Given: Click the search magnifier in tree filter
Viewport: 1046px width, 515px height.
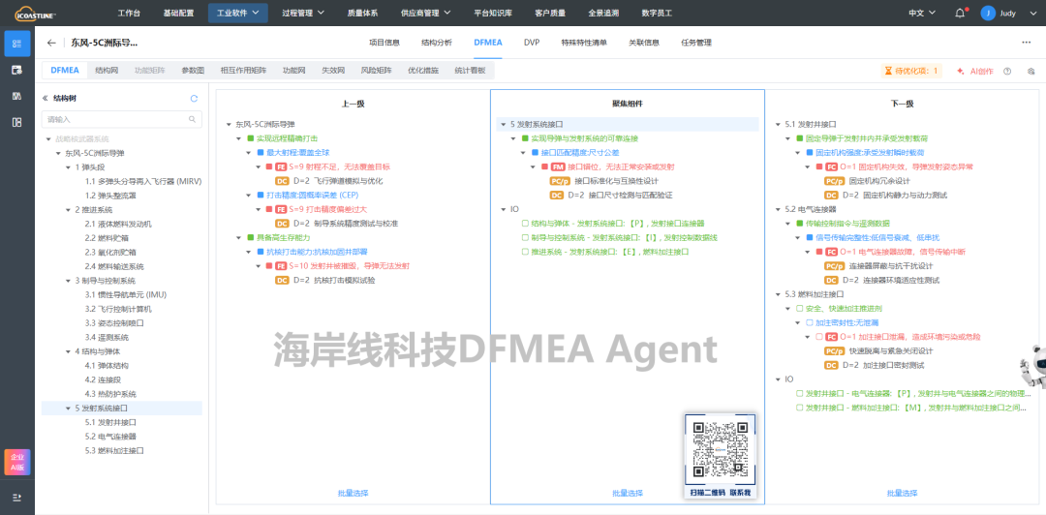Looking at the screenshot, I should pyautogui.click(x=192, y=119).
